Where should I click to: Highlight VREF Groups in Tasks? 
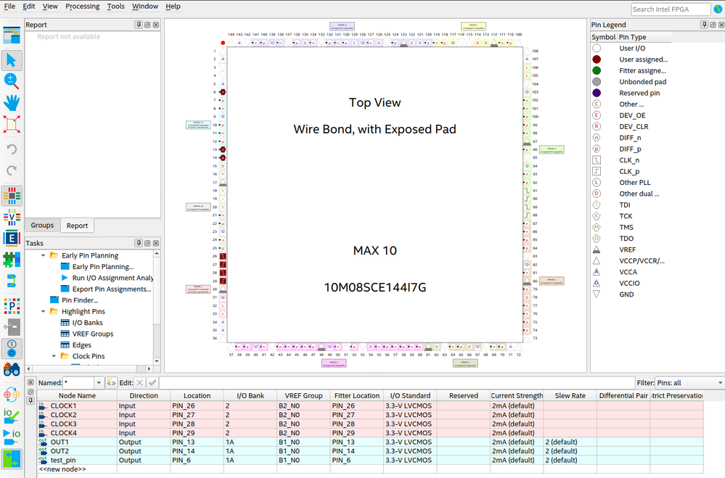pos(92,334)
